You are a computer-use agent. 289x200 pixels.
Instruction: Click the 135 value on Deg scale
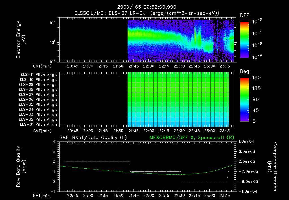(256, 88)
